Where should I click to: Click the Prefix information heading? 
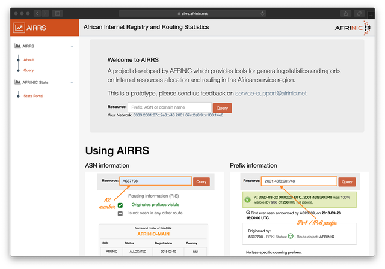253,165
